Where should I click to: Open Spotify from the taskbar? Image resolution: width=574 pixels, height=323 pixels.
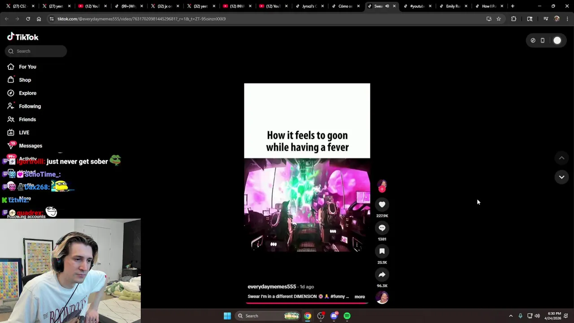click(x=347, y=316)
